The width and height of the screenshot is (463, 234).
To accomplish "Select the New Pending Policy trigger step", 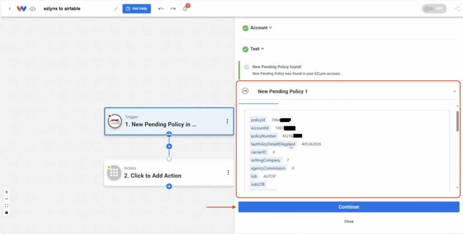I will [169, 121].
